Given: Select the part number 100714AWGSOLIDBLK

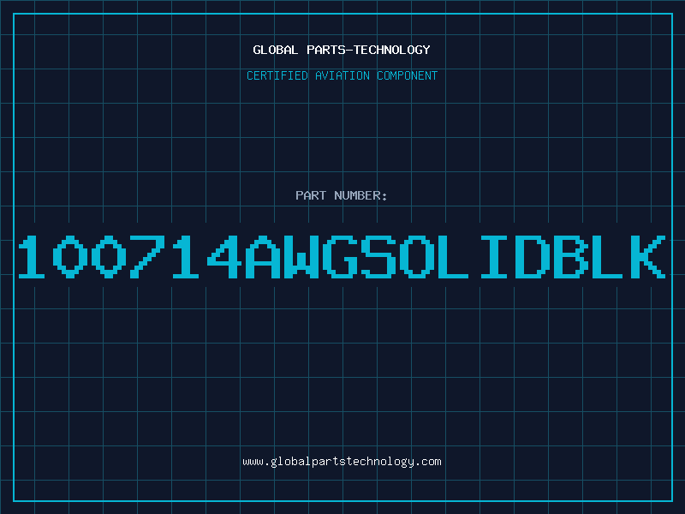Looking at the screenshot, I should 342,256.
